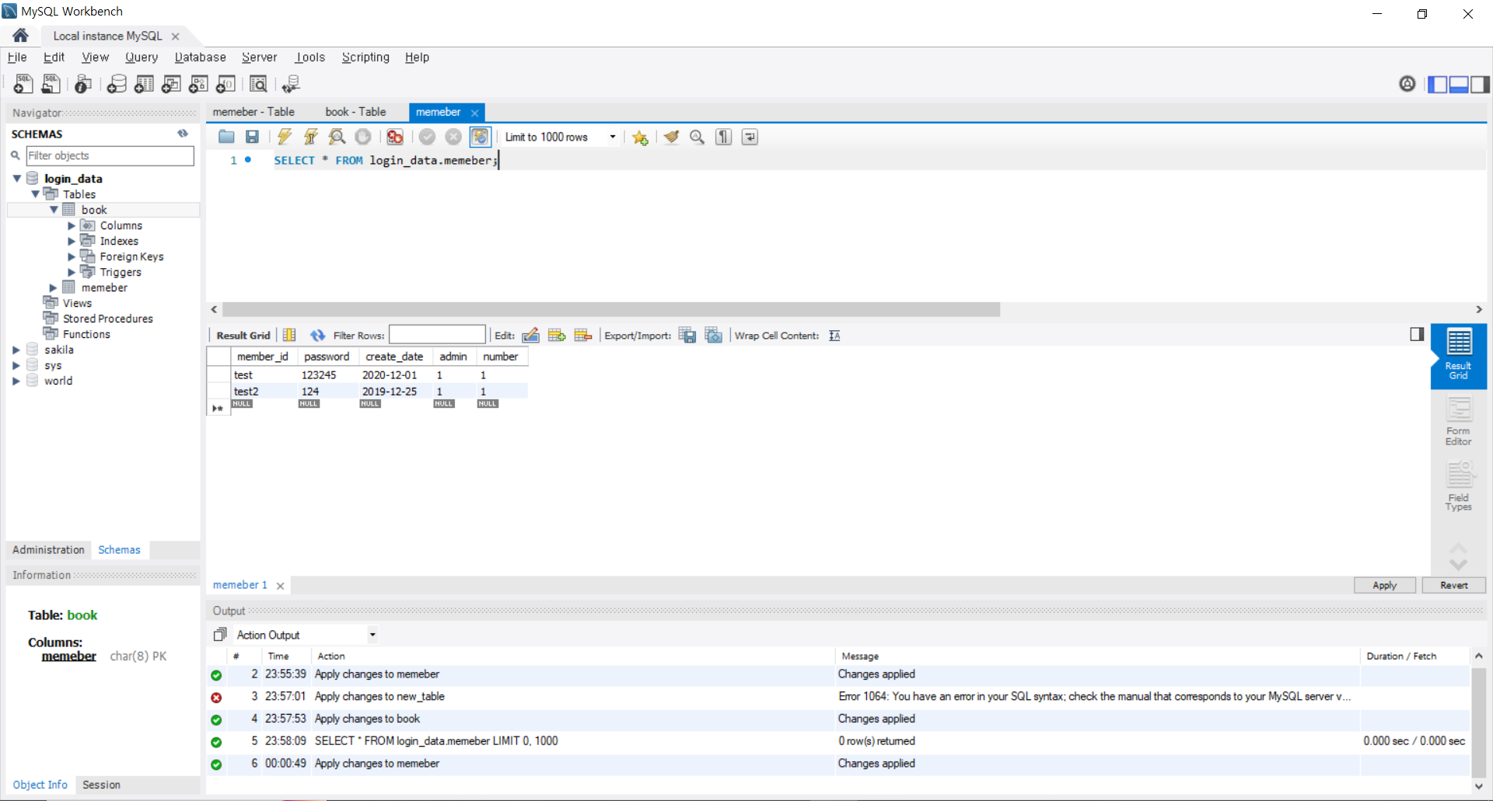Create a new stored procedure icon
The height and width of the screenshot is (801, 1493).
[198, 84]
